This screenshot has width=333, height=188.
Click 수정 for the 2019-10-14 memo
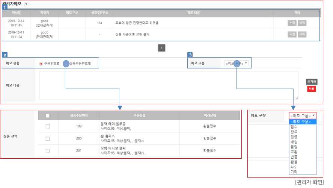click(292, 23)
